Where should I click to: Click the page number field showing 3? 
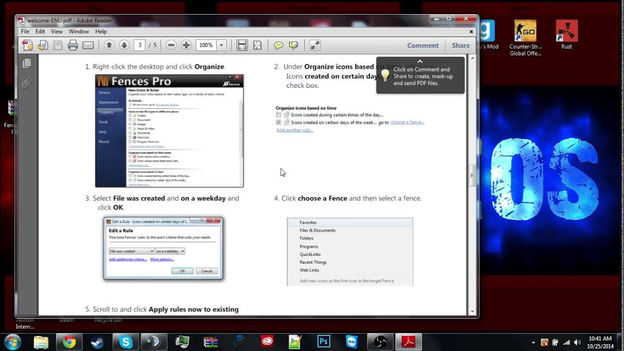140,45
